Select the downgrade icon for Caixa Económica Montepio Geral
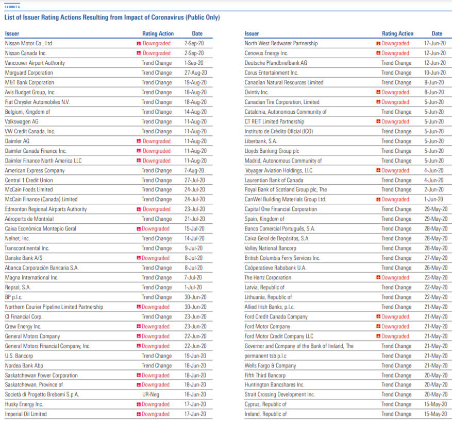 [x=139, y=229]
